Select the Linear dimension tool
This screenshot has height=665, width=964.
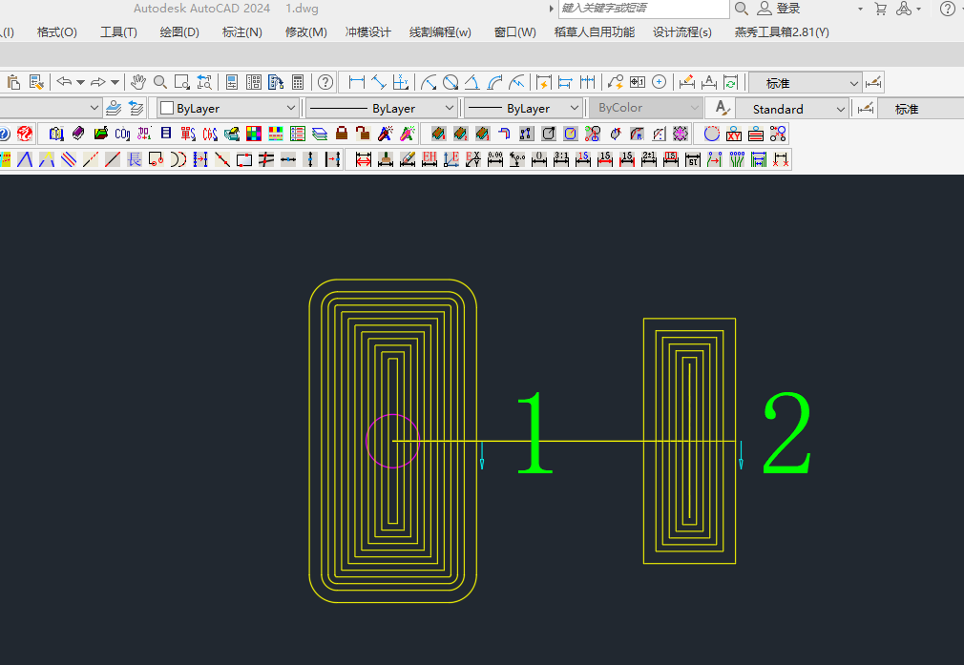point(357,82)
